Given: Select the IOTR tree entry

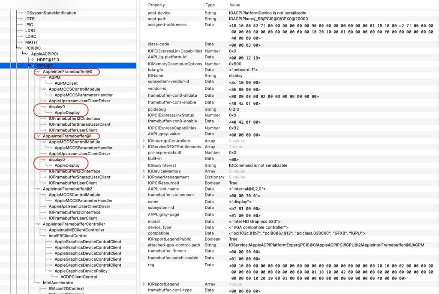Looking at the screenshot, I should (x=30, y=19).
